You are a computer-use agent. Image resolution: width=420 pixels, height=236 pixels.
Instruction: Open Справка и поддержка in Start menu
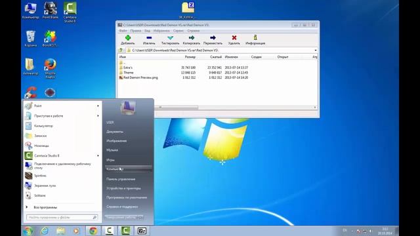pos(122,206)
